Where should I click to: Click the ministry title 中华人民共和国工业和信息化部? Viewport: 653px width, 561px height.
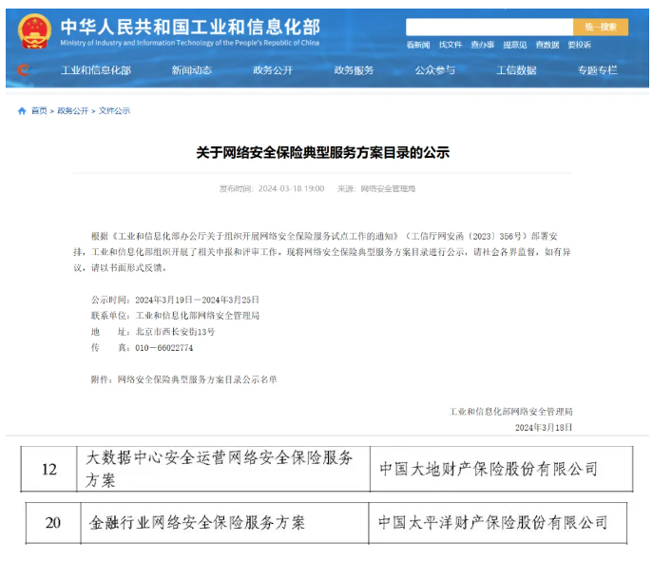(x=190, y=27)
